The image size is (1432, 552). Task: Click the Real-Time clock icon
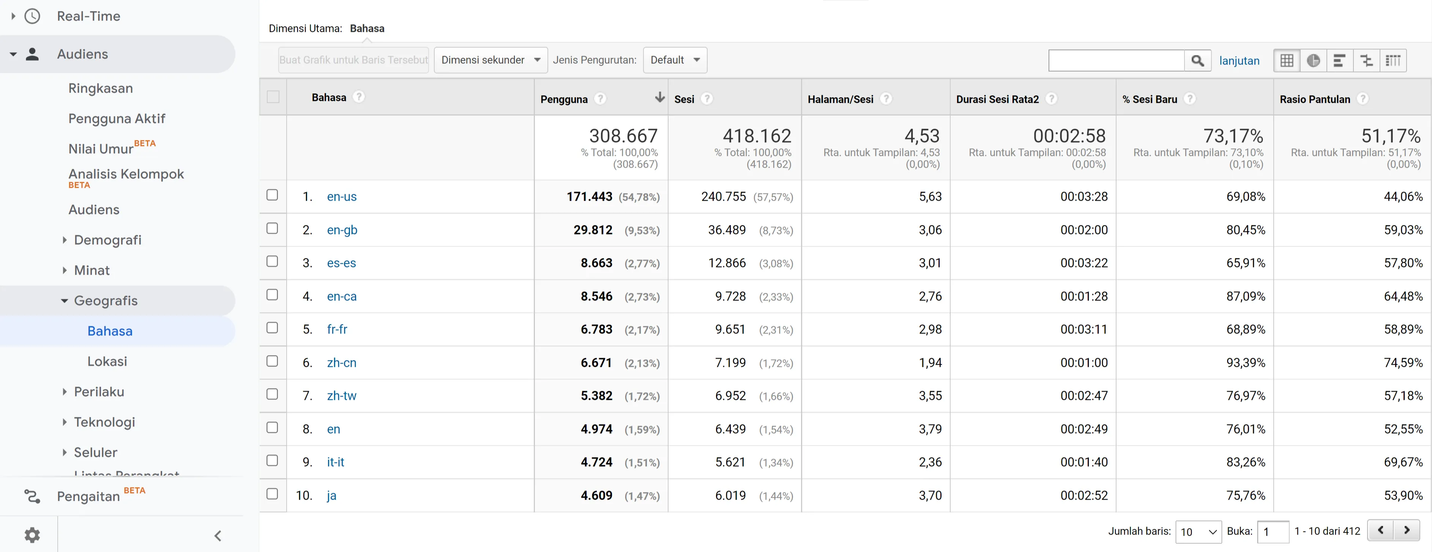[x=32, y=16]
